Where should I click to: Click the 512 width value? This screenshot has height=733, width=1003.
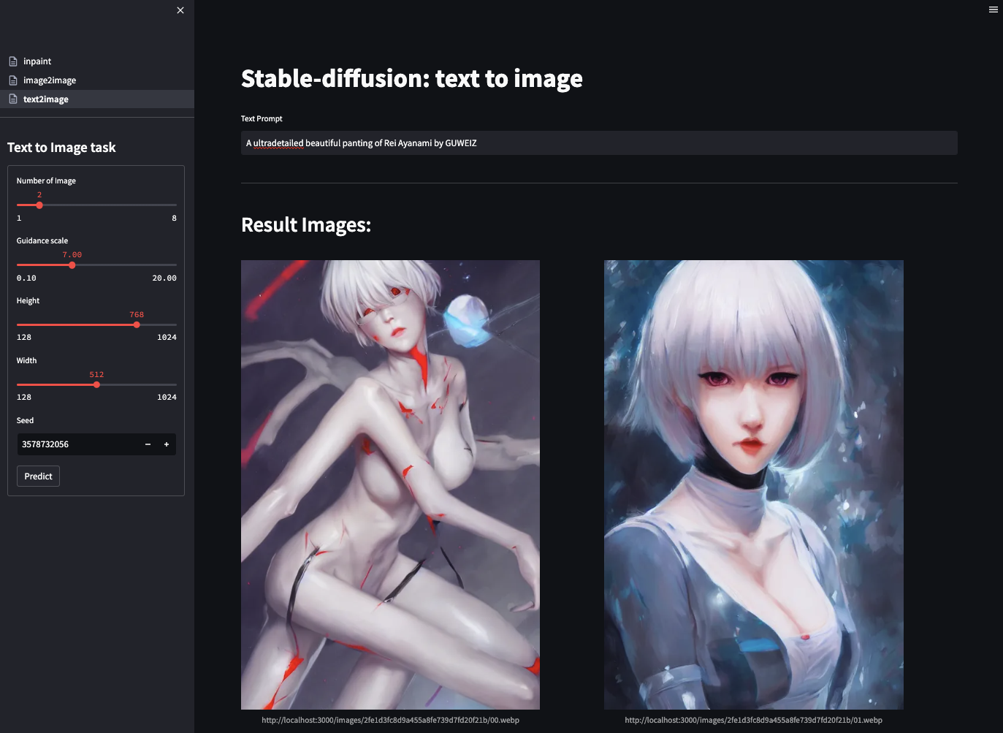tap(96, 375)
